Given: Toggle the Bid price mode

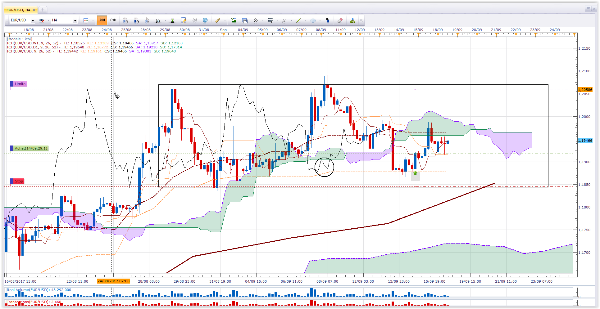Looking at the screenshot, I should (x=102, y=20).
